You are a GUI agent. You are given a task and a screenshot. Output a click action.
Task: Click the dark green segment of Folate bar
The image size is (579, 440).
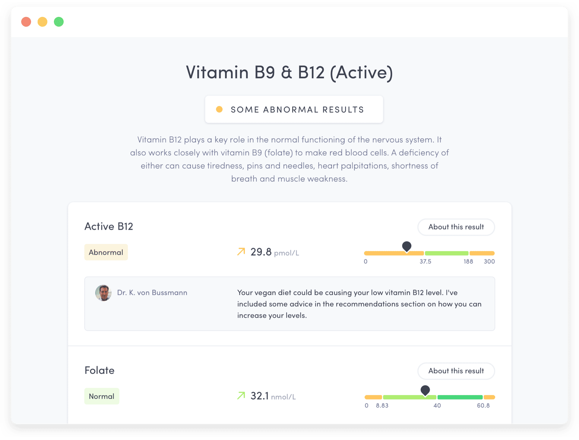[x=460, y=397]
